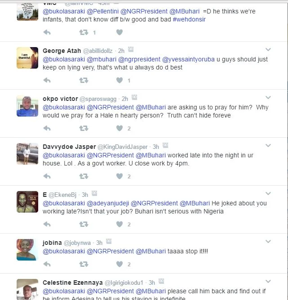
Task: Open the #wehdonsir hashtag
Action: tap(189, 20)
